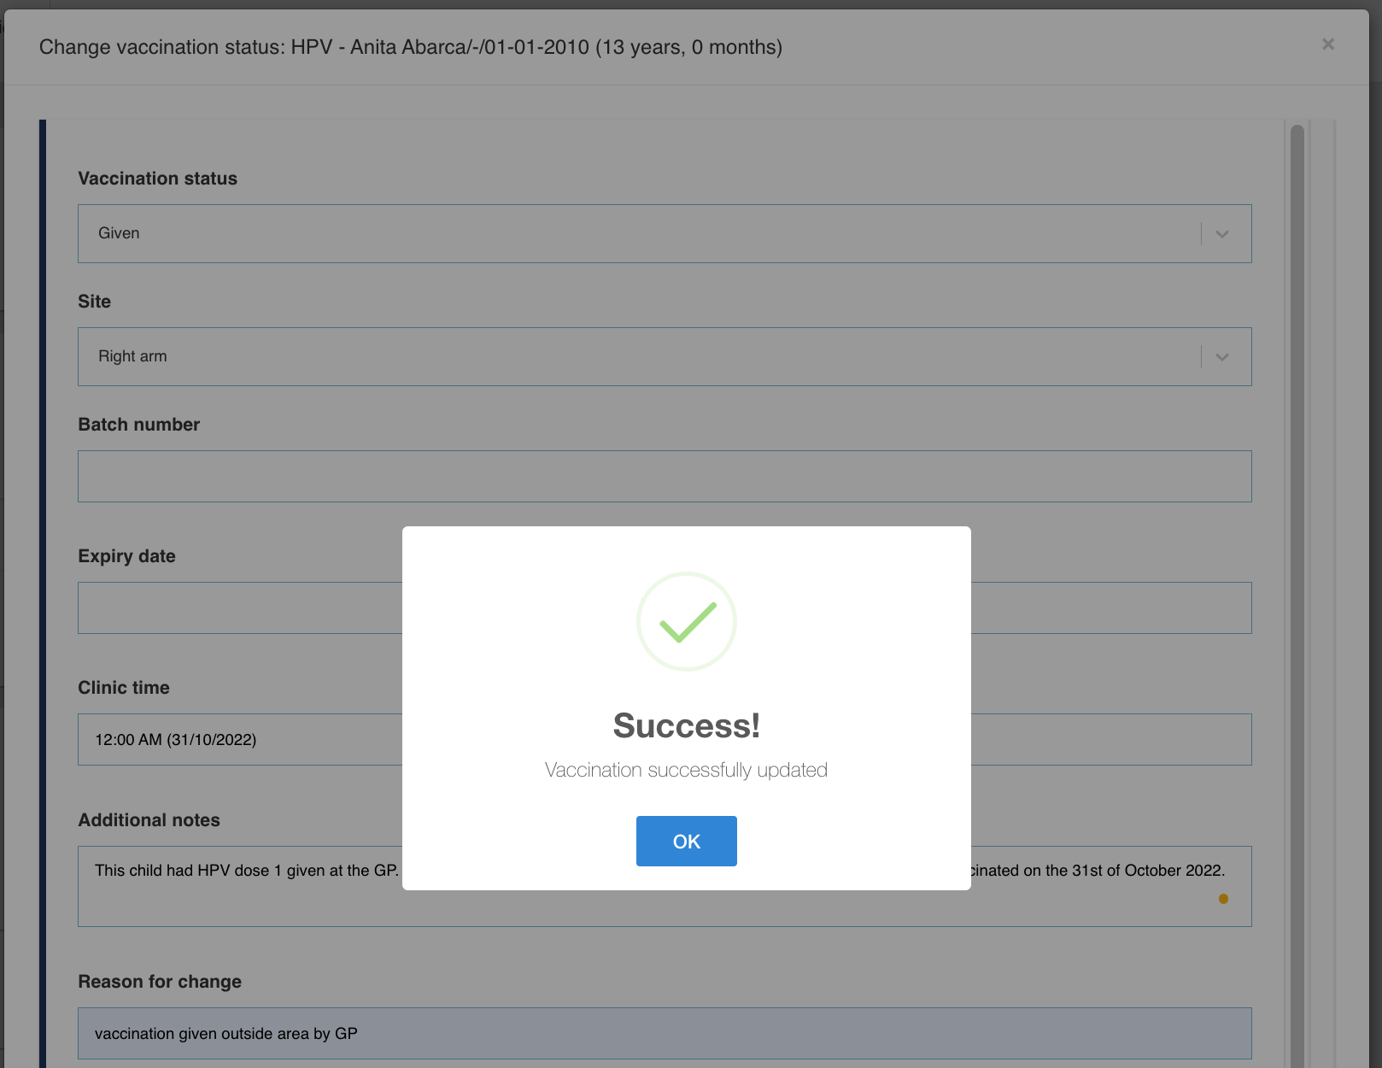The width and height of the screenshot is (1382, 1068).
Task: Click the Batch number label
Action: click(139, 425)
